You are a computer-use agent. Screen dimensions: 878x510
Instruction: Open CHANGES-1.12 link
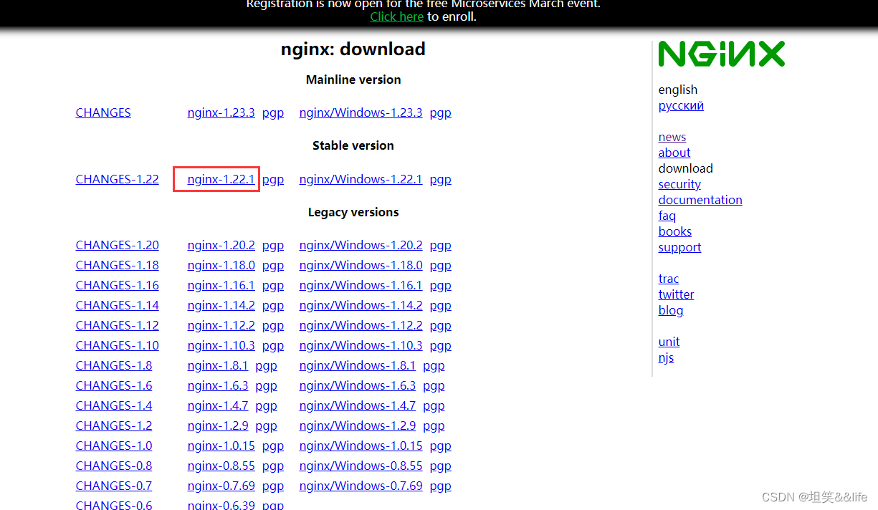coord(118,325)
